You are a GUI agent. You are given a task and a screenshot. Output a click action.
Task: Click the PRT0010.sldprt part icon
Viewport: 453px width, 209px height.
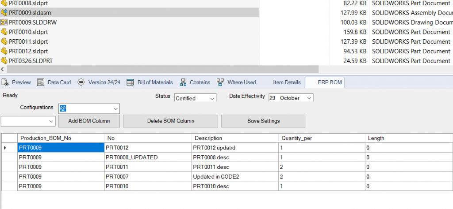4,32
